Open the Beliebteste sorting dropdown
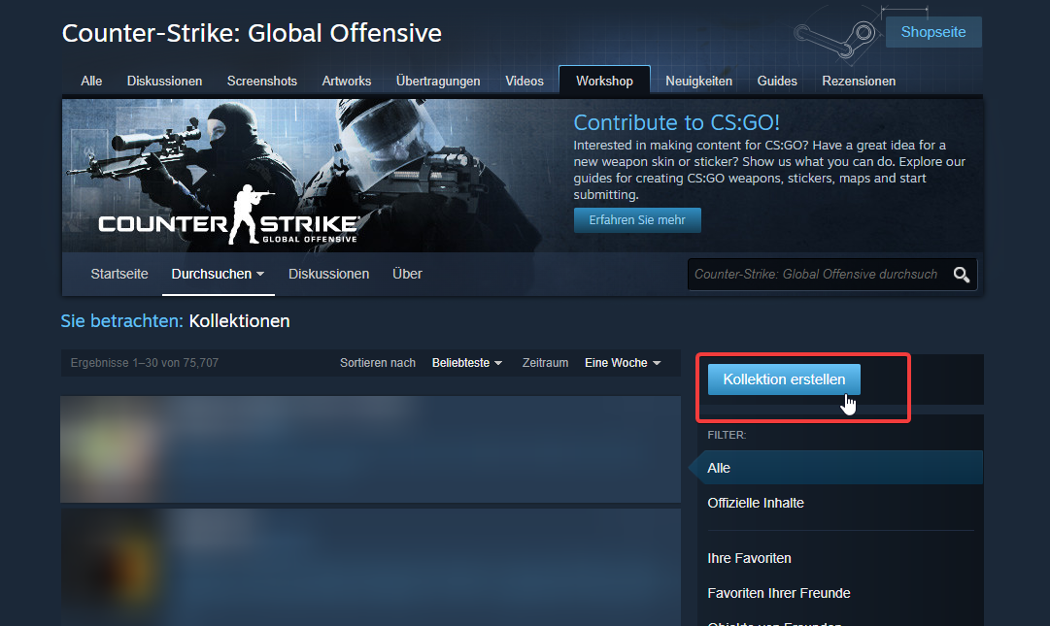Screen dimensions: 1050x626 (466, 362)
